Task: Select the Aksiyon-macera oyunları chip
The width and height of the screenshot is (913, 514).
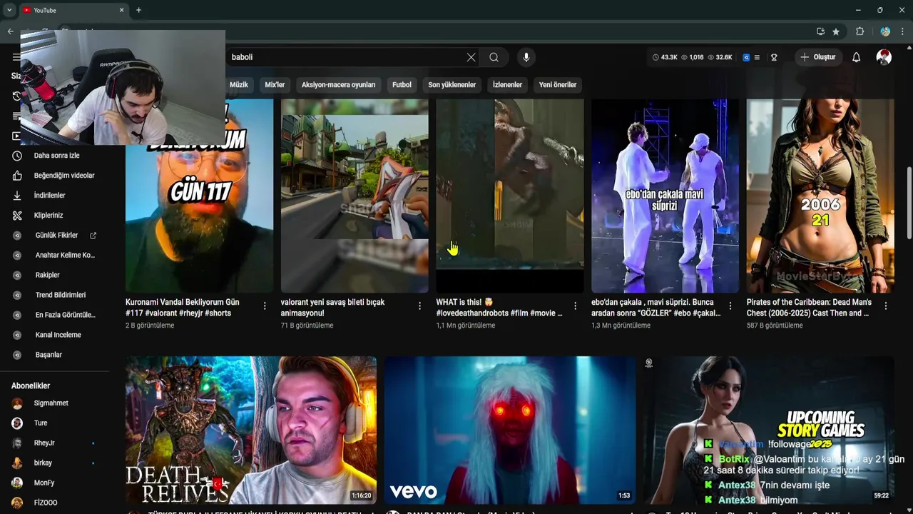Action: pyautogui.click(x=338, y=85)
